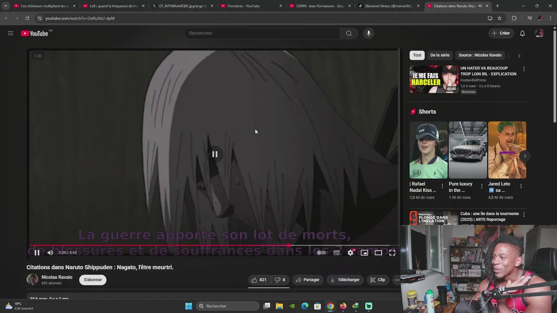The image size is (557, 313).
Task: Open a new browser tab
Action: pyautogui.click(x=497, y=6)
